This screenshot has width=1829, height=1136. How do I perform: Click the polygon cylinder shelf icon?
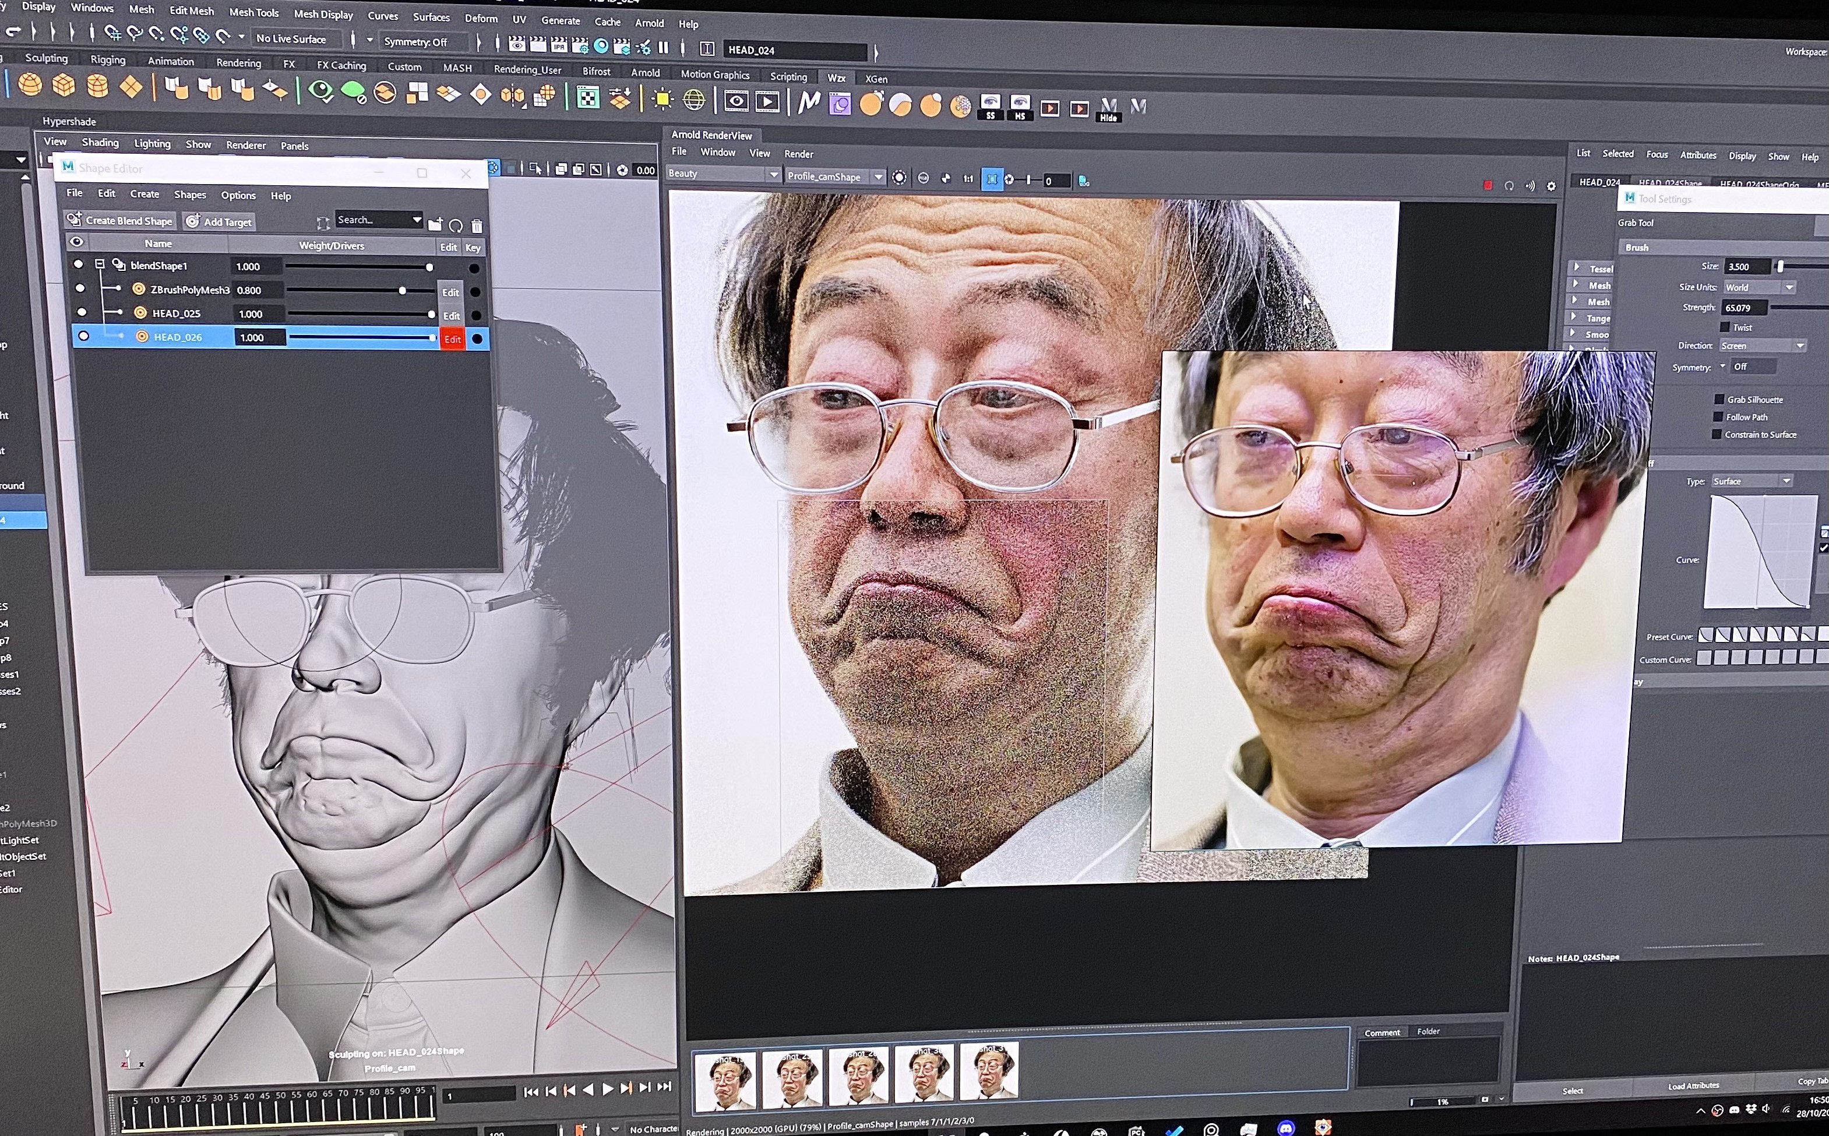tap(98, 86)
